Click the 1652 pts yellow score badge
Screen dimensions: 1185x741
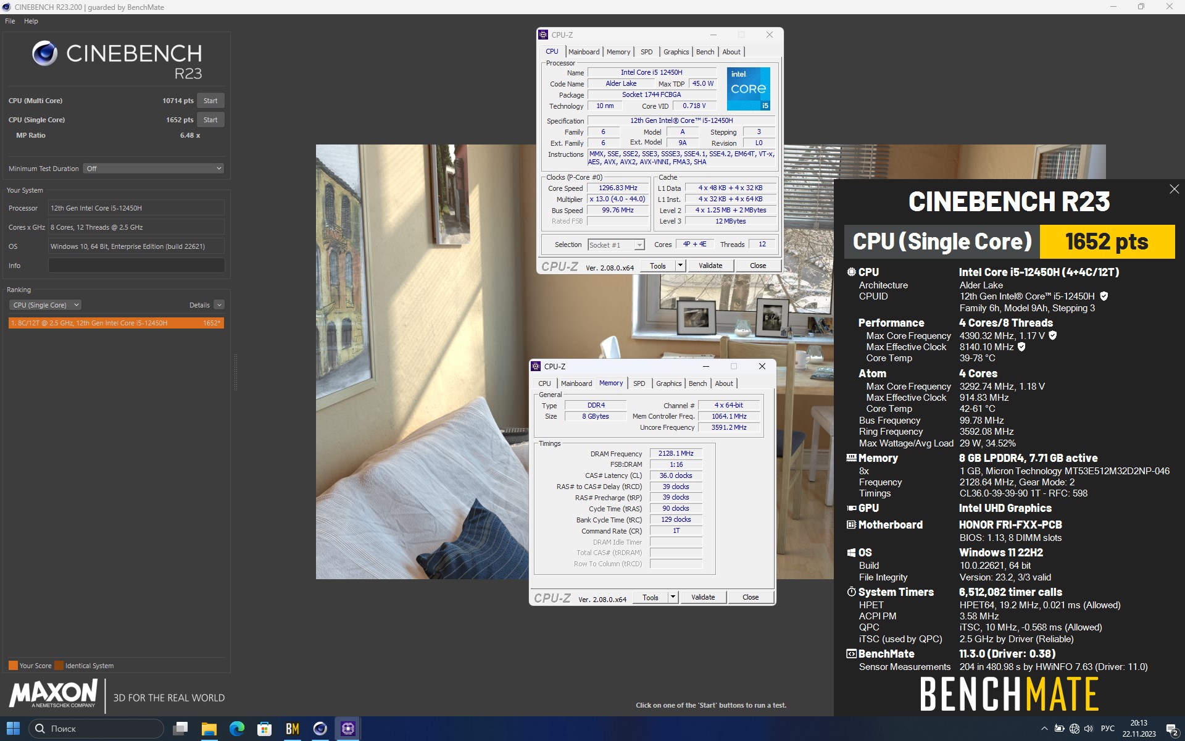[1107, 241]
